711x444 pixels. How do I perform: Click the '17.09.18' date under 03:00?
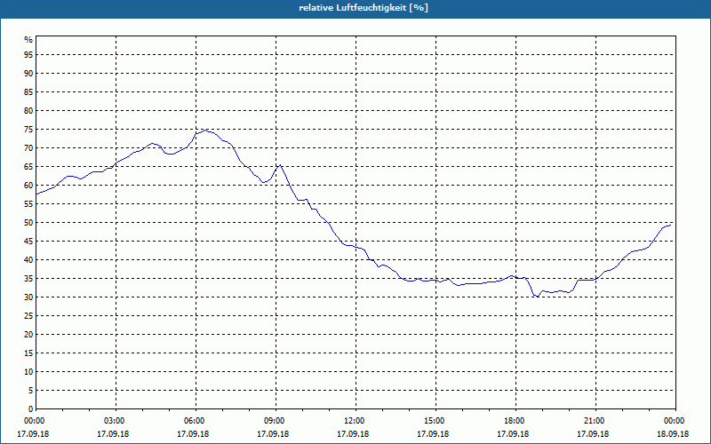pyautogui.click(x=113, y=434)
